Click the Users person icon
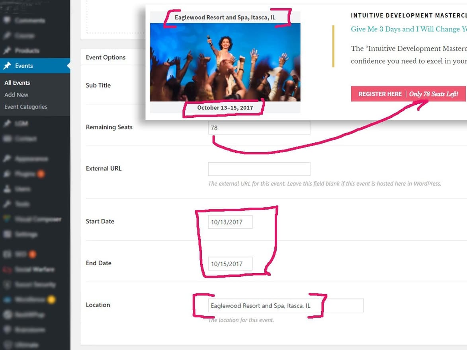The width and height of the screenshot is (467, 350). click(x=7, y=189)
